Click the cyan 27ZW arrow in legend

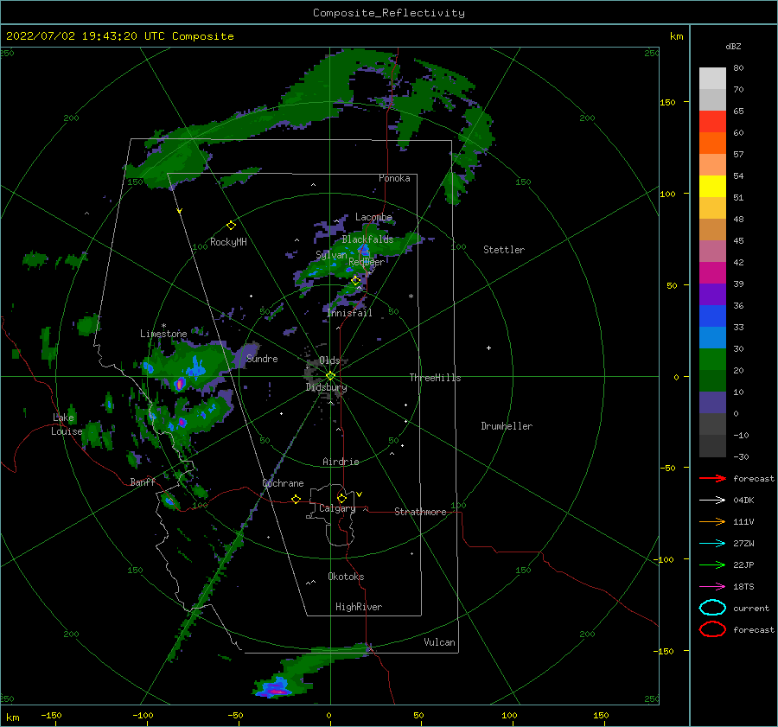point(712,544)
